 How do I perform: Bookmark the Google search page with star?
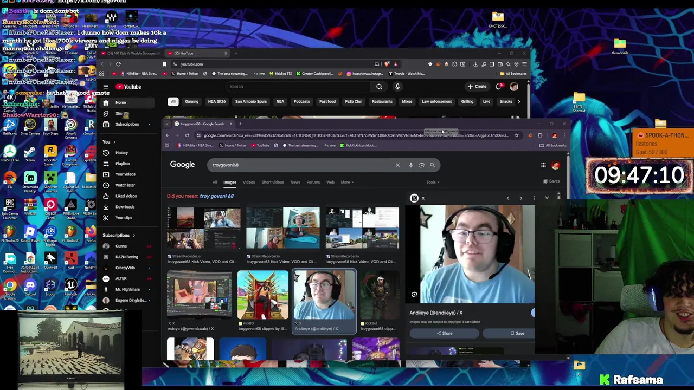(x=517, y=135)
